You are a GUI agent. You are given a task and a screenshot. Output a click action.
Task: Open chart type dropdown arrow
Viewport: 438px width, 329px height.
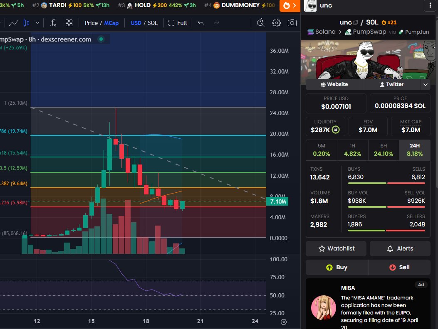coord(37,23)
